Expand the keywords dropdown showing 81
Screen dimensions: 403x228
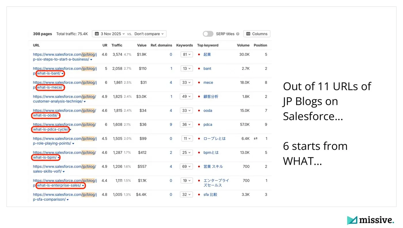pos(187,54)
